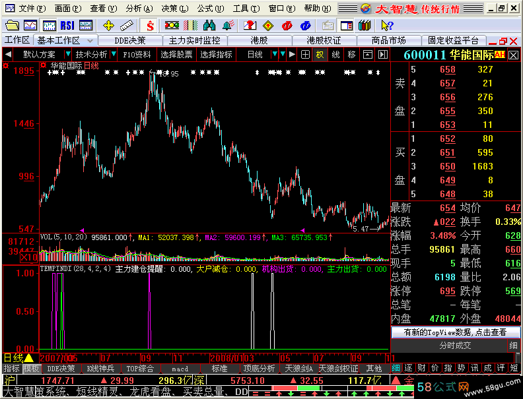
Task: Close the stock quote panel X box
Action: point(514,55)
